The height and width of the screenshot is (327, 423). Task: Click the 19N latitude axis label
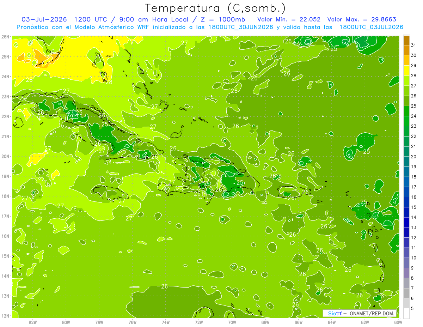pyautogui.click(x=5, y=176)
